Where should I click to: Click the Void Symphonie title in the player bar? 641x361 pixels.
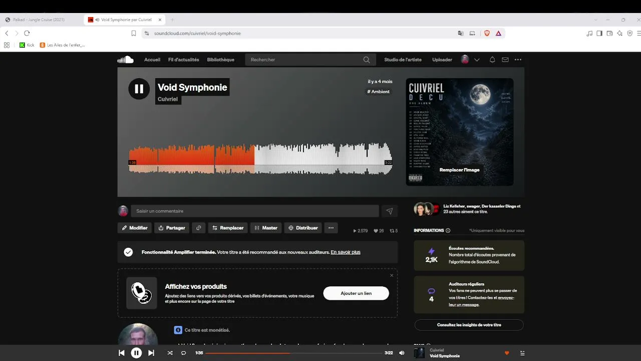(445, 356)
